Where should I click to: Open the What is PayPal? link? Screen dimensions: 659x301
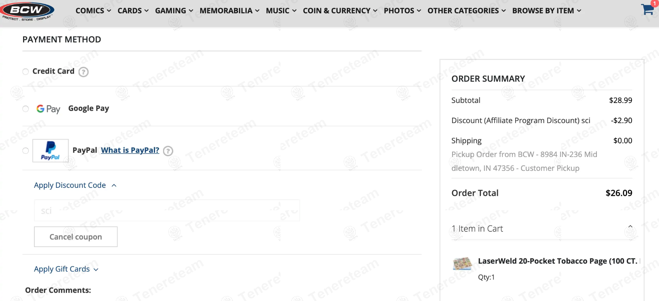tap(130, 150)
